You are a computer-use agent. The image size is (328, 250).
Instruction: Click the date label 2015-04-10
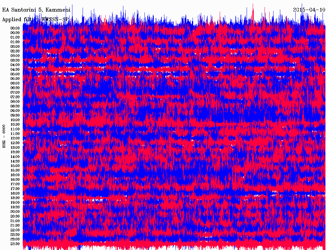[309, 10]
